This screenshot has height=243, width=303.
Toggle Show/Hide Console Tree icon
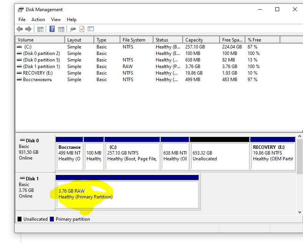(40, 29)
